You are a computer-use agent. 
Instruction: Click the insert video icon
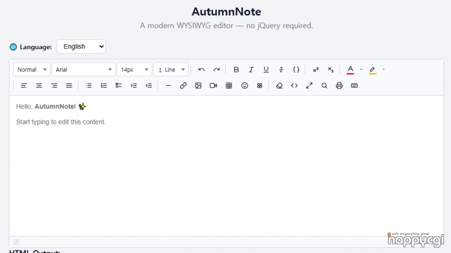coord(213,85)
